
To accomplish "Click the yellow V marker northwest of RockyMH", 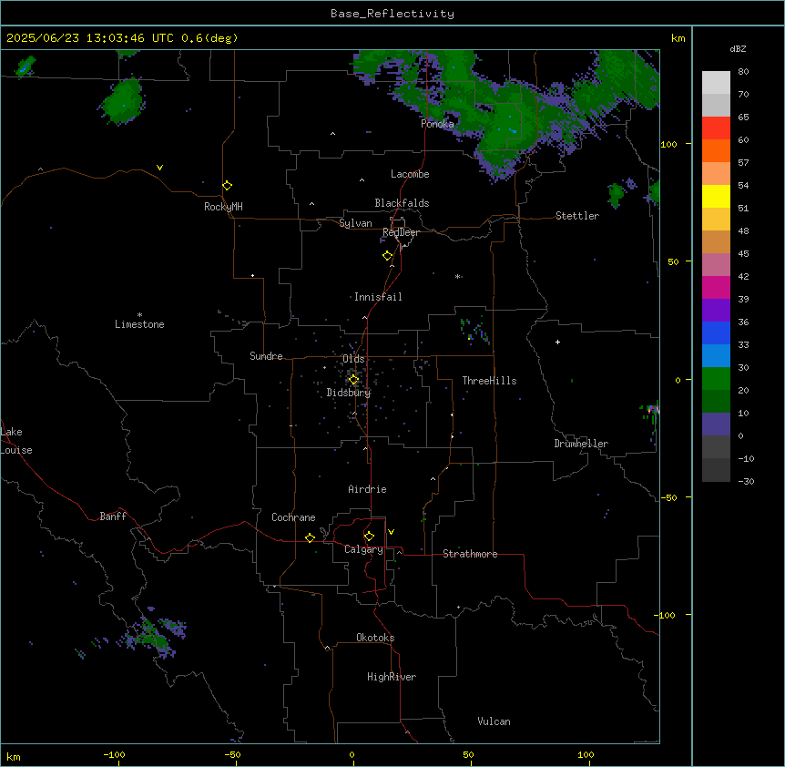I will pyautogui.click(x=159, y=168).
